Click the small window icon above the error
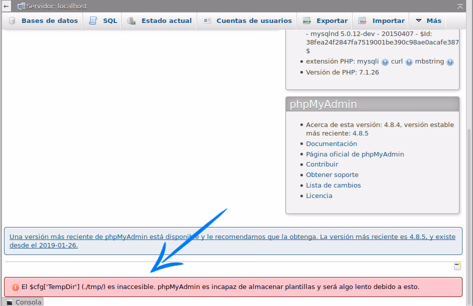473x306 pixels. pyautogui.click(x=457, y=266)
